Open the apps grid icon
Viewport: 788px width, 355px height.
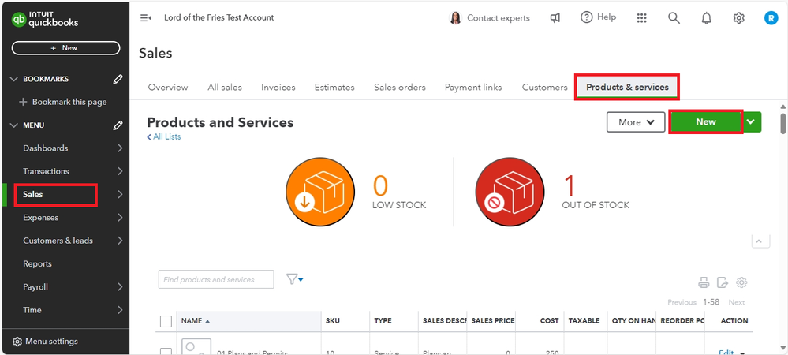(641, 18)
